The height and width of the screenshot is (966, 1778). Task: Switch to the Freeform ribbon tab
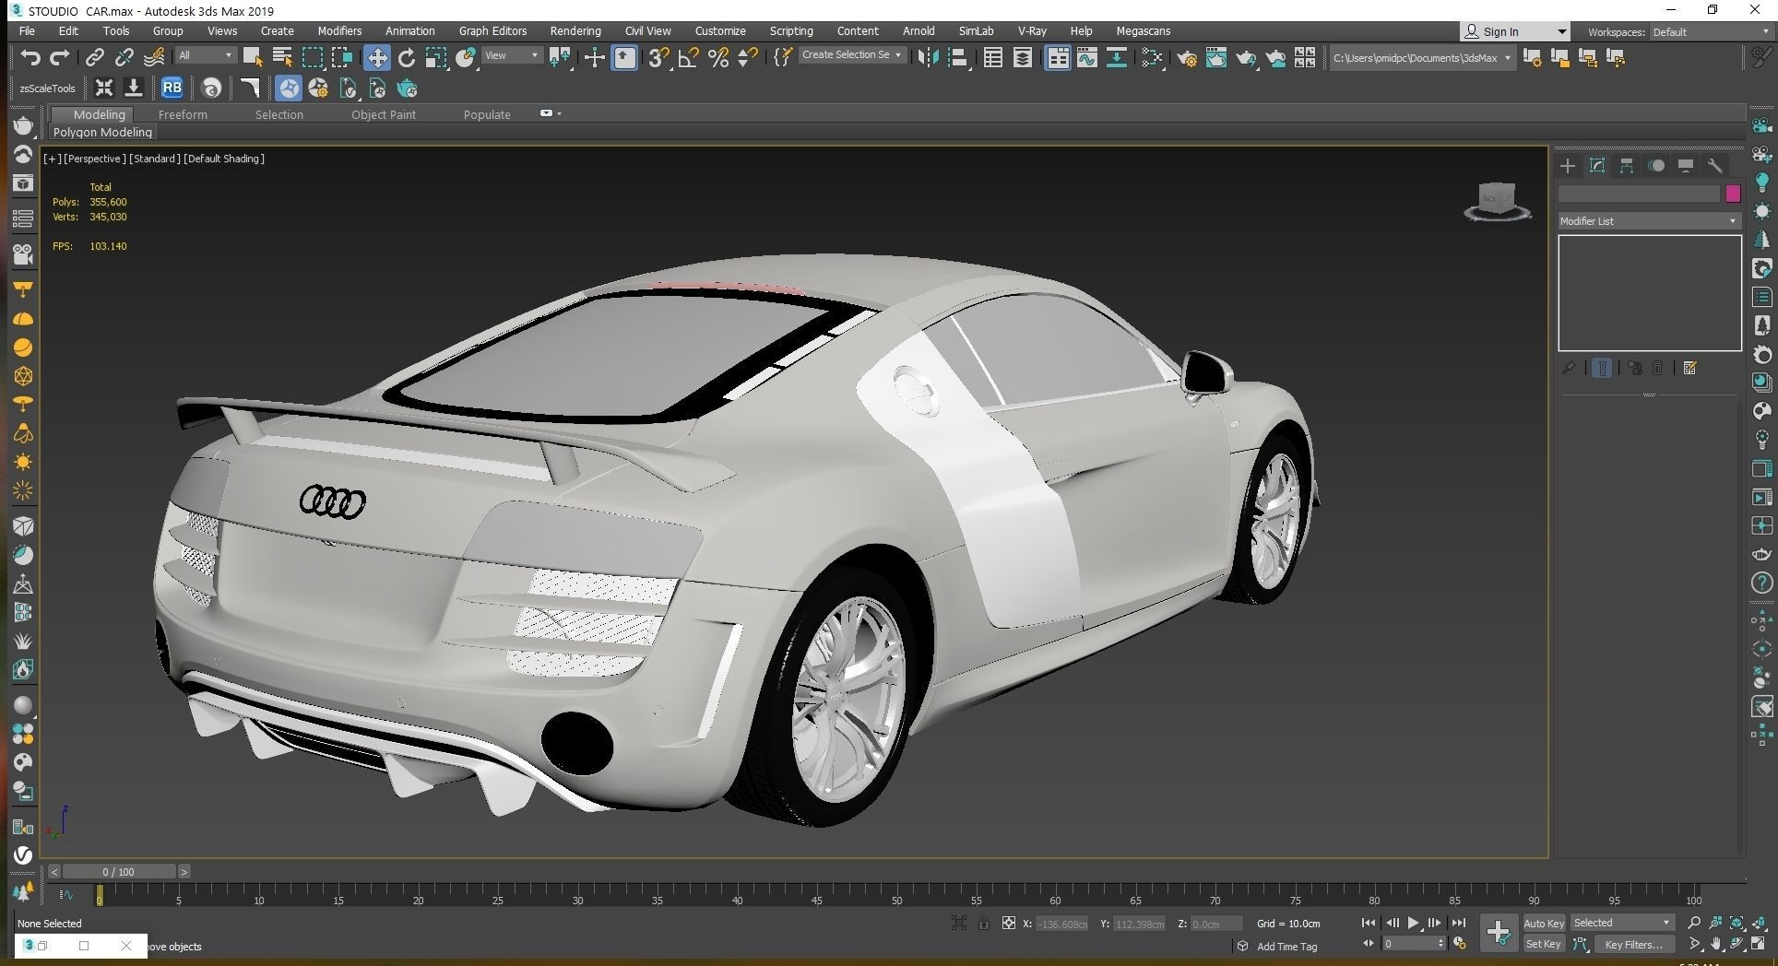[x=183, y=114]
